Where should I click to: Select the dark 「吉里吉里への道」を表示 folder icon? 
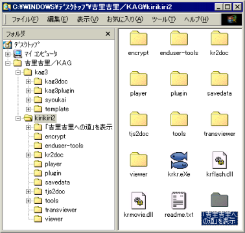click(x=220, y=200)
